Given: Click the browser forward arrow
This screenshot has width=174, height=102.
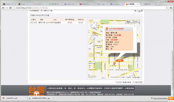Looking at the screenshot, I should pos(7,8).
